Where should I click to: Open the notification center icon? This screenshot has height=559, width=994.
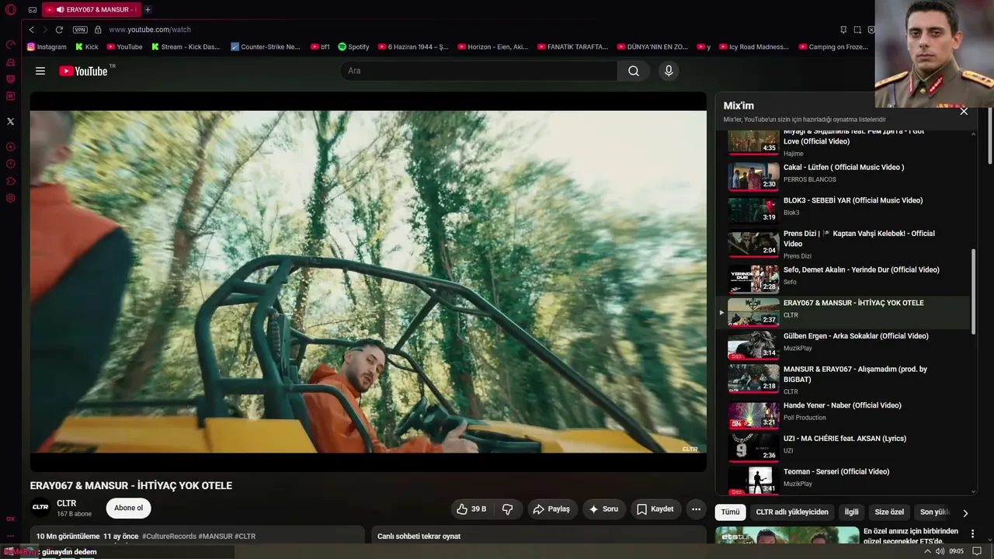coord(977,551)
